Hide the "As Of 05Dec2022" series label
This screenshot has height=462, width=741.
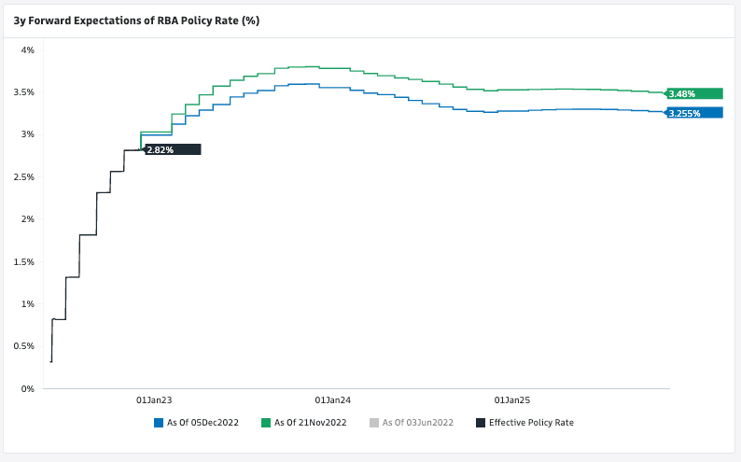(203, 423)
